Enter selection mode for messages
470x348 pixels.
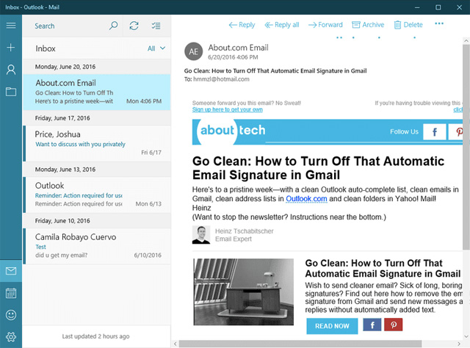155,26
